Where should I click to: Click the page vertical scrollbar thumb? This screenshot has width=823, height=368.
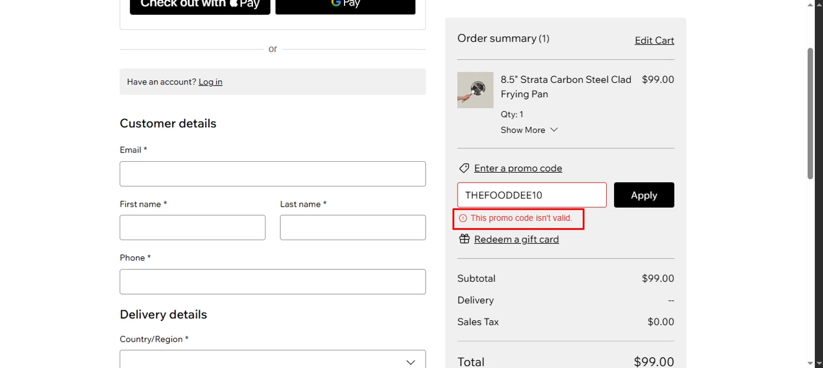[x=810, y=114]
